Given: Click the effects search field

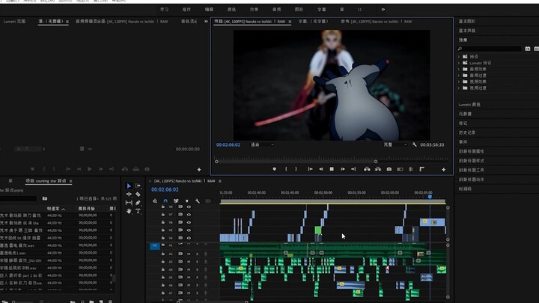Looking at the screenshot, I should tap(489, 49).
